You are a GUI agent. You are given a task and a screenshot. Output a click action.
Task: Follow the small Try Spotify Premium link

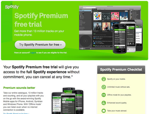click(16, 113)
